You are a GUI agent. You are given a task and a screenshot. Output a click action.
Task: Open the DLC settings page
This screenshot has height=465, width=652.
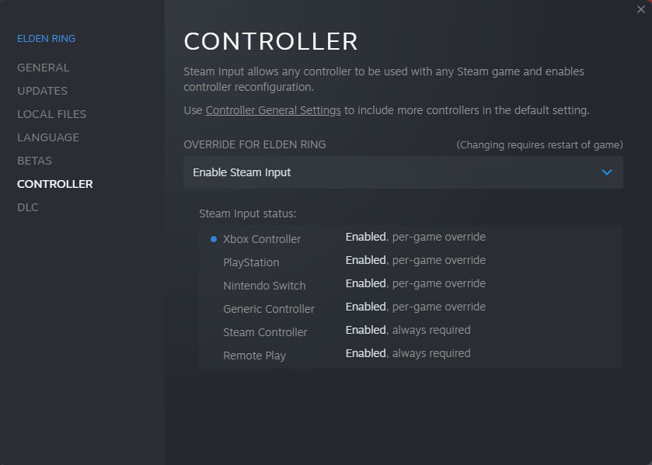[x=28, y=207]
